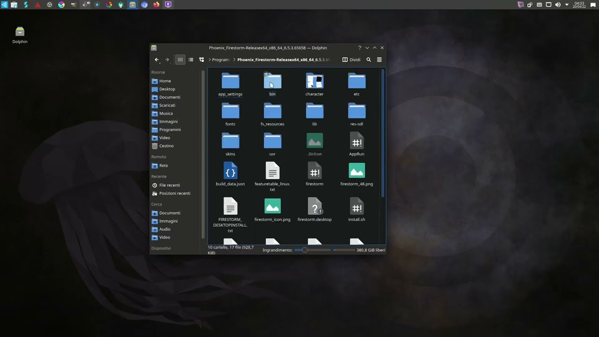
Task: Open the application launcher menu icon
Action: (x=5, y=5)
